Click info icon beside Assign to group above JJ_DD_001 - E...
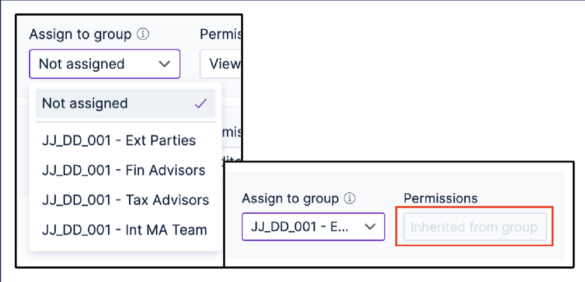The width and height of the screenshot is (585, 282). pyautogui.click(x=349, y=199)
